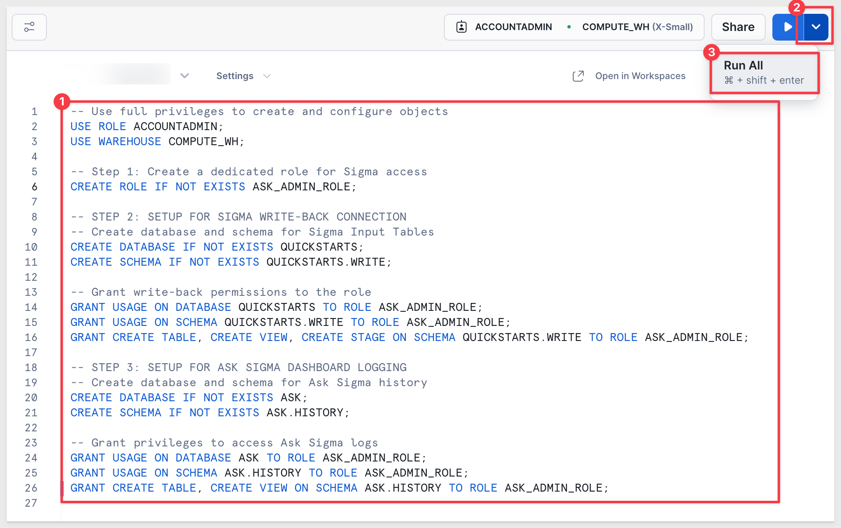Screen dimensions: 841x528
Task: Expand the Settings dropdown
Action: tap(244, 76)
